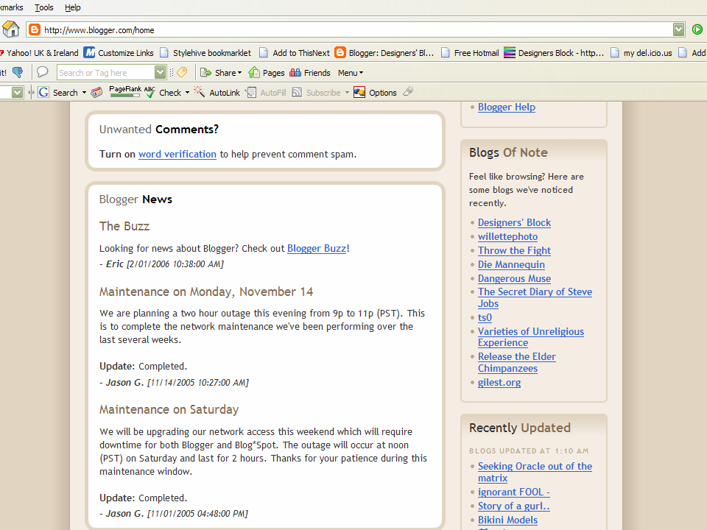
Task: Open the ignorant FOOL - blog link
Action: coord(513,492)
